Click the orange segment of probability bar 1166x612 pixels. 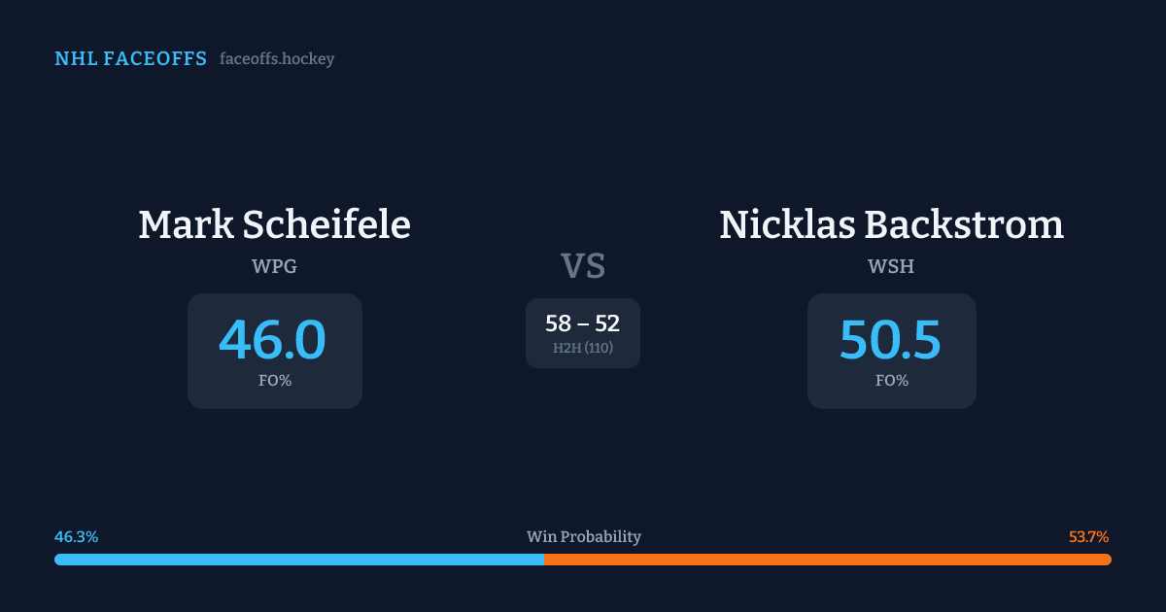[827, 560]
